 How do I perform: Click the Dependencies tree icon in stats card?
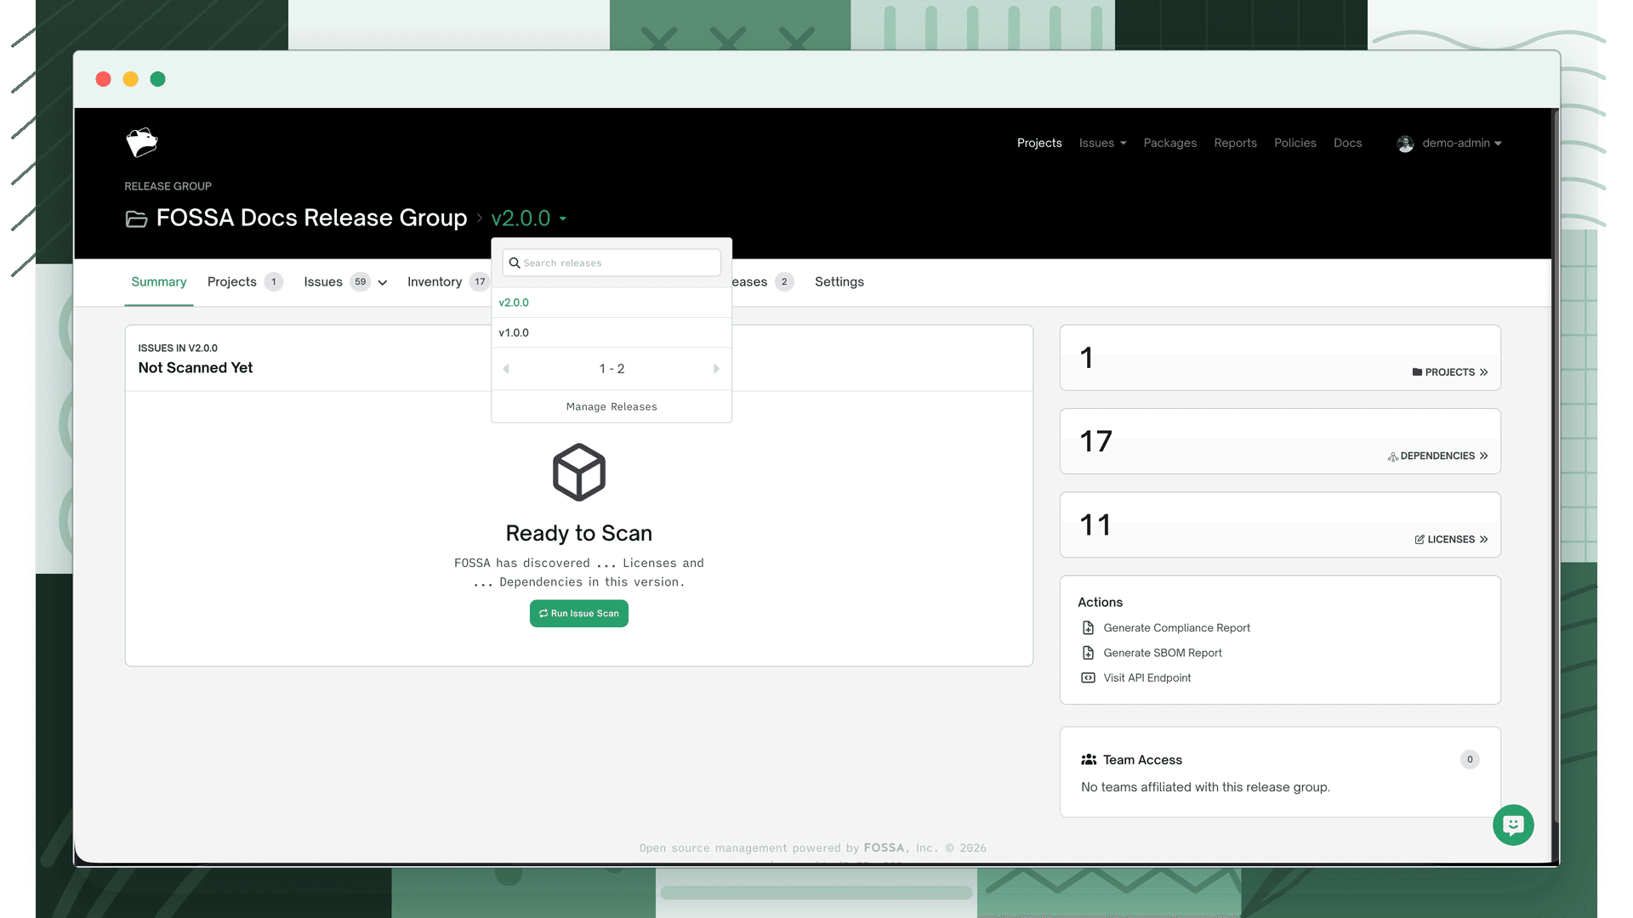(x=1393, y=456)
